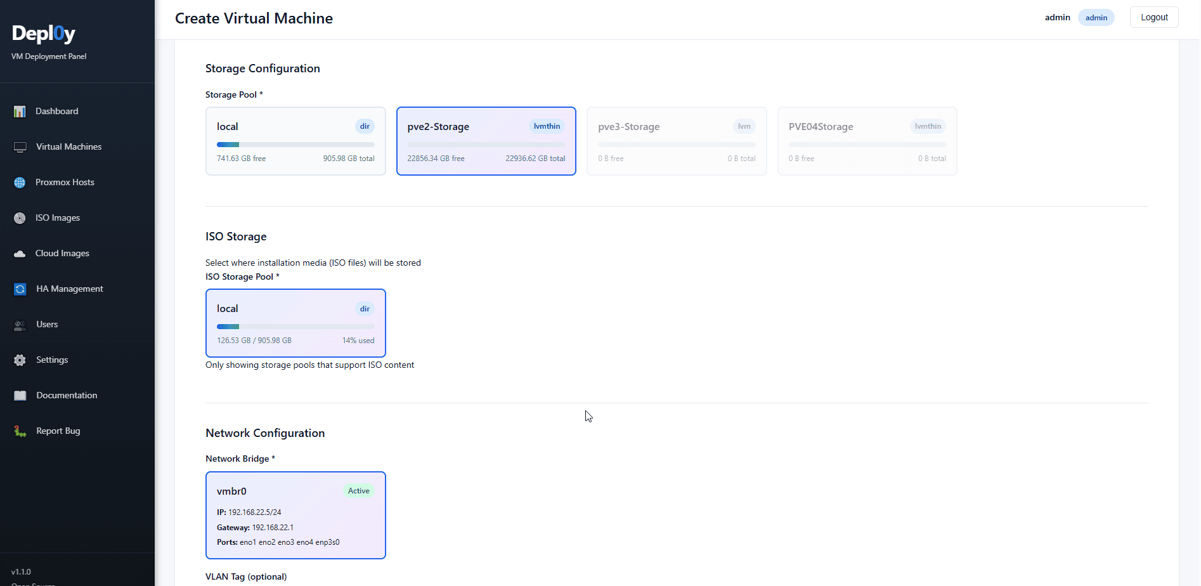
Task: Click the IP 192.168.22.5/24 line
Action: [249, 512]
